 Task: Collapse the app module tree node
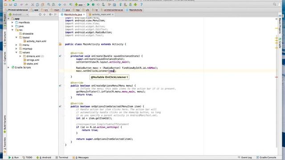(8, 19)
